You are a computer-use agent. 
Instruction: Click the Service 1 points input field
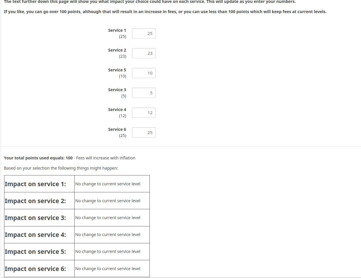click(x=144, y=34)
